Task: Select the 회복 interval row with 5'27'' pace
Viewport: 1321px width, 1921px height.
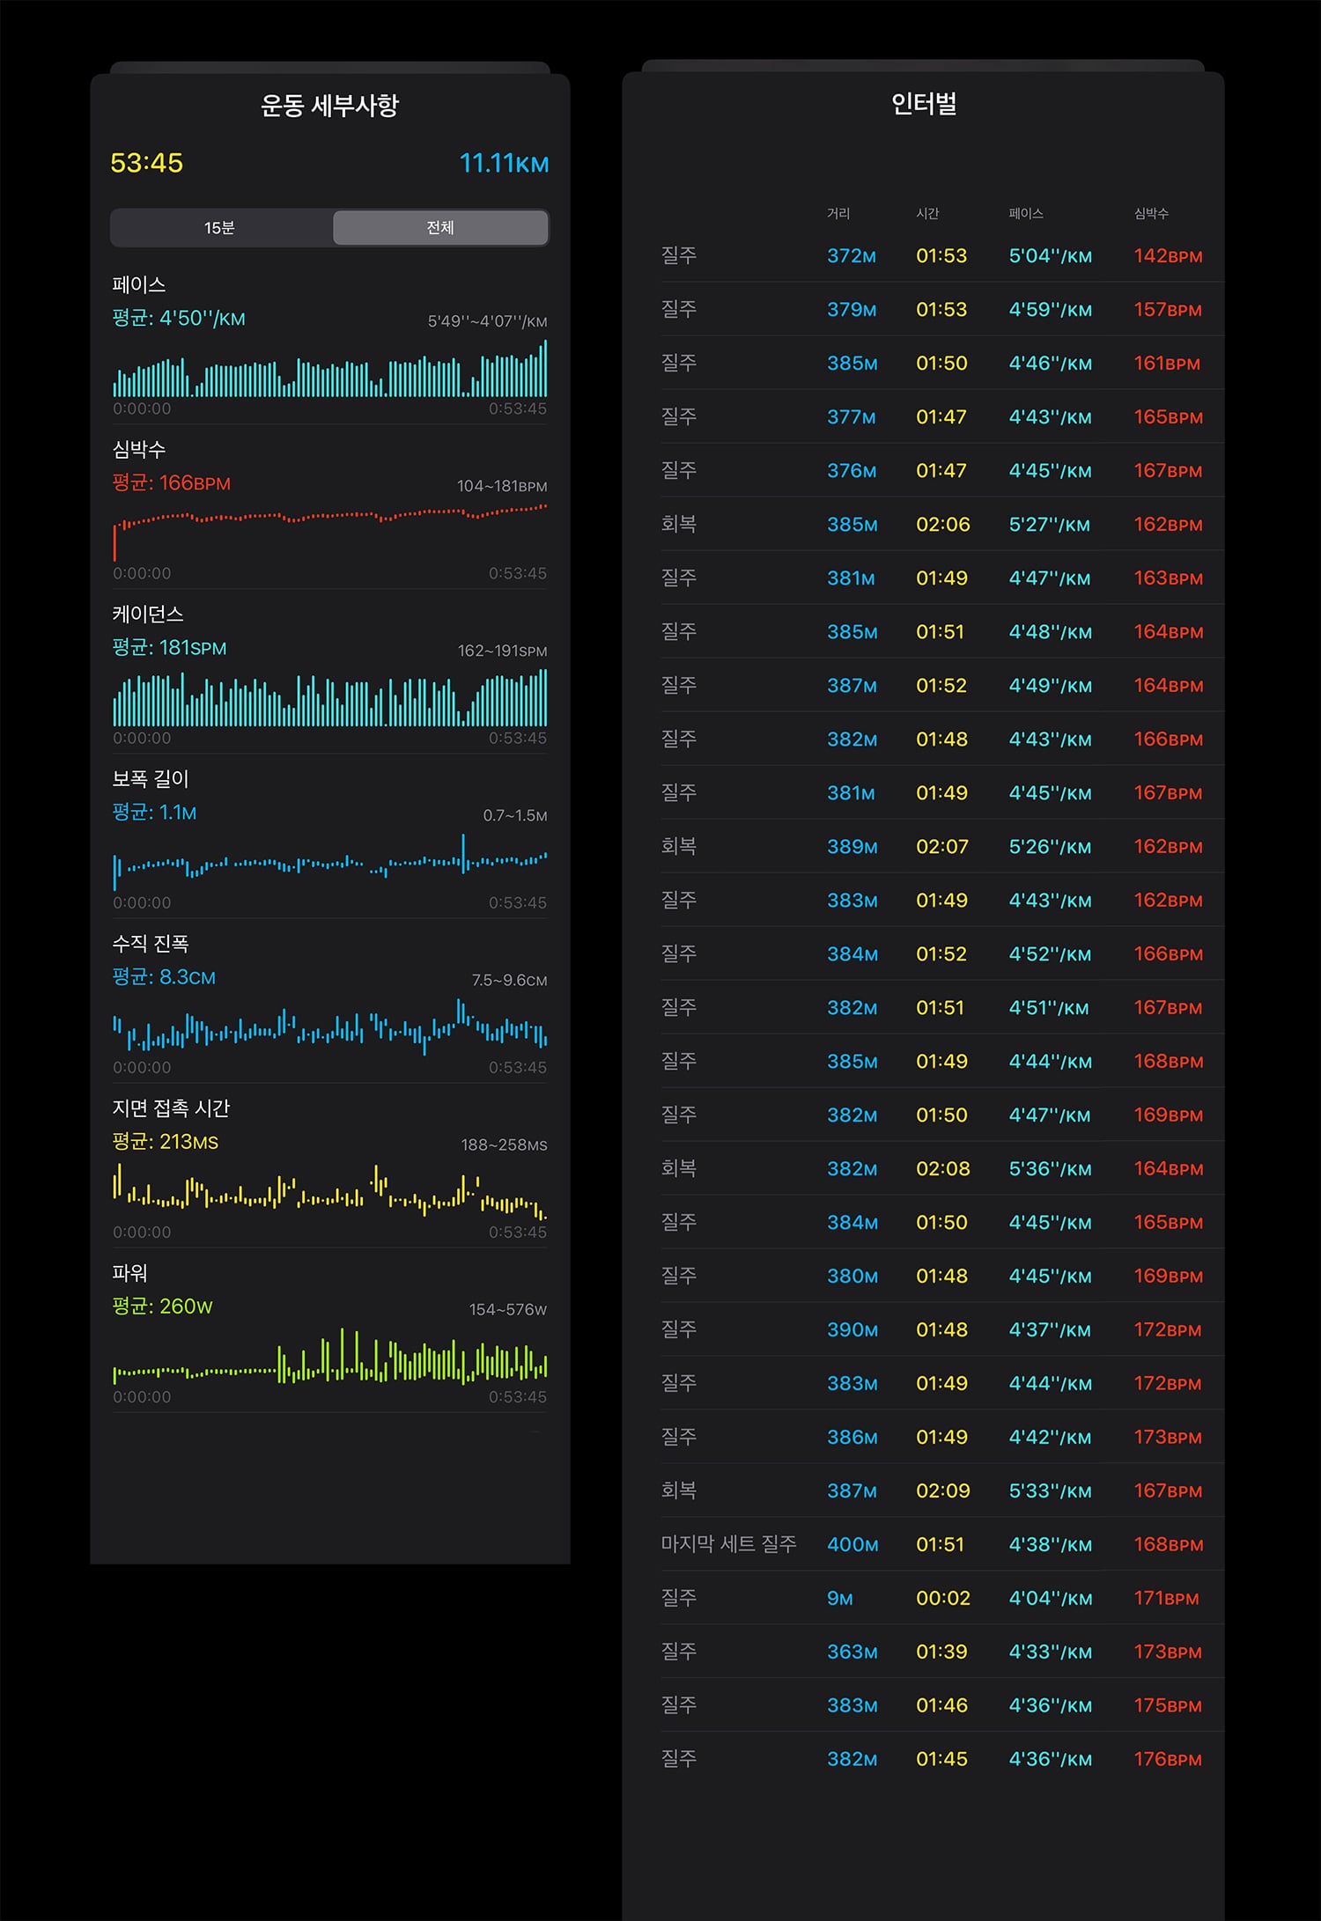Action: (x=942, y=525)
